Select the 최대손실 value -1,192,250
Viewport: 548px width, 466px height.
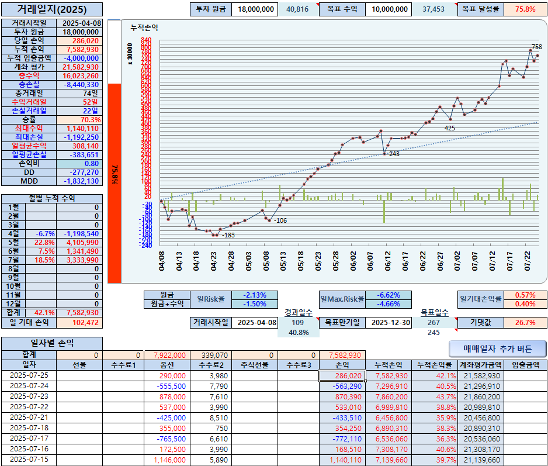(x=79, y=137)
